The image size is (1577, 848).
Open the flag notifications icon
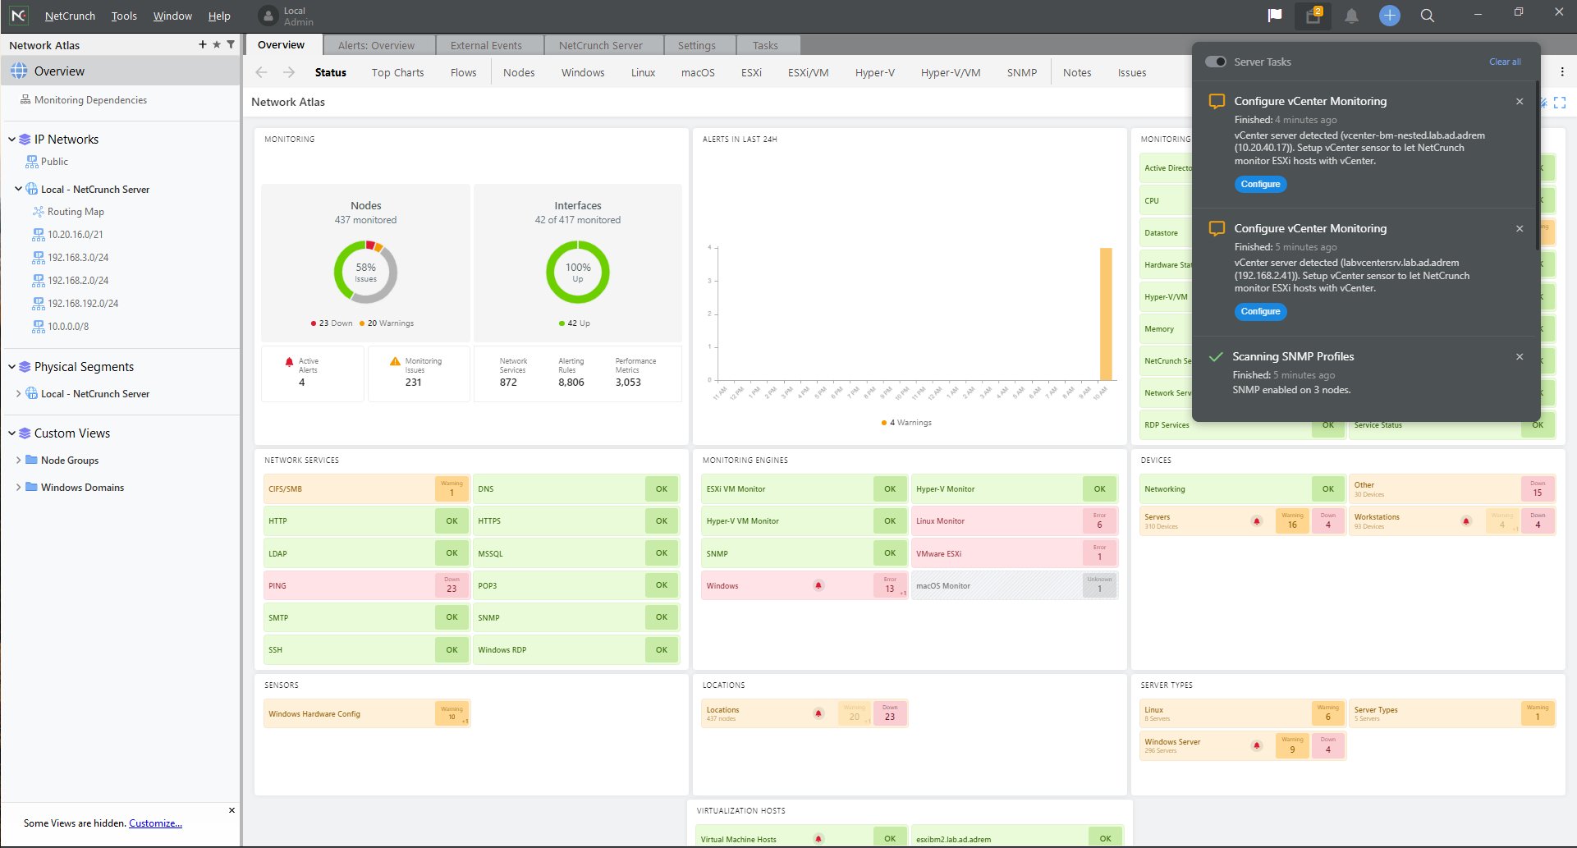(1274, 16)
